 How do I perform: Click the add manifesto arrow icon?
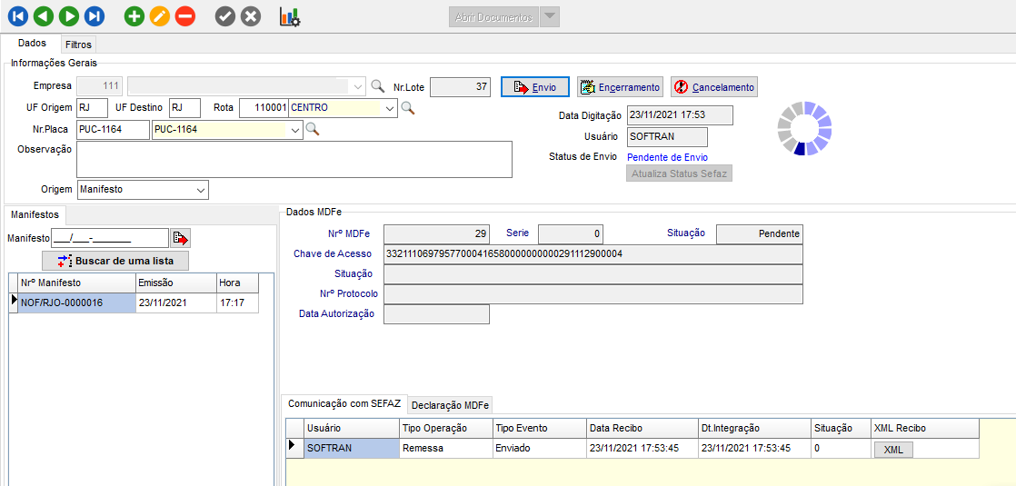coord(181,238)
